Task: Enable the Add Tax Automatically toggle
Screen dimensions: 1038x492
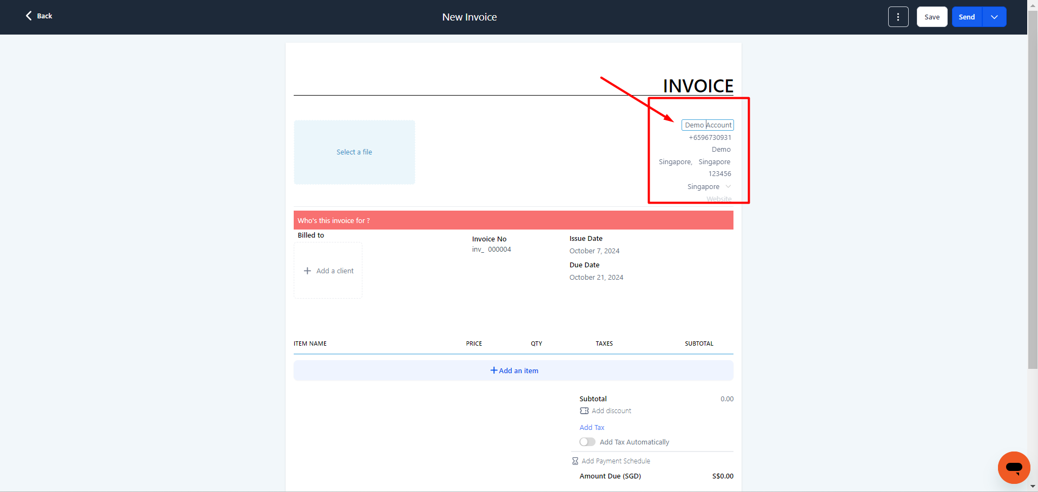Action: click(x=587, y=442)
